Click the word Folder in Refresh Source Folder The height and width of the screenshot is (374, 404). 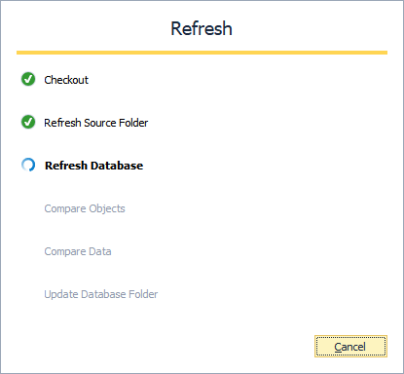click(x=133, y=123)
